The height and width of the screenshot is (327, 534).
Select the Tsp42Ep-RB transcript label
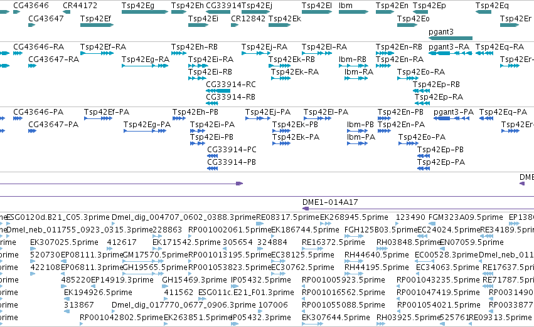(436, 85)
